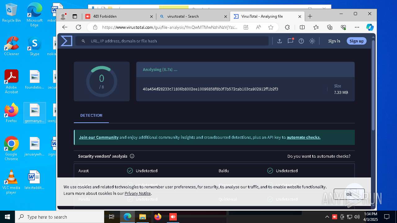Open the notification center icon
The image size is (397, 223).
[x=387, y=217]
